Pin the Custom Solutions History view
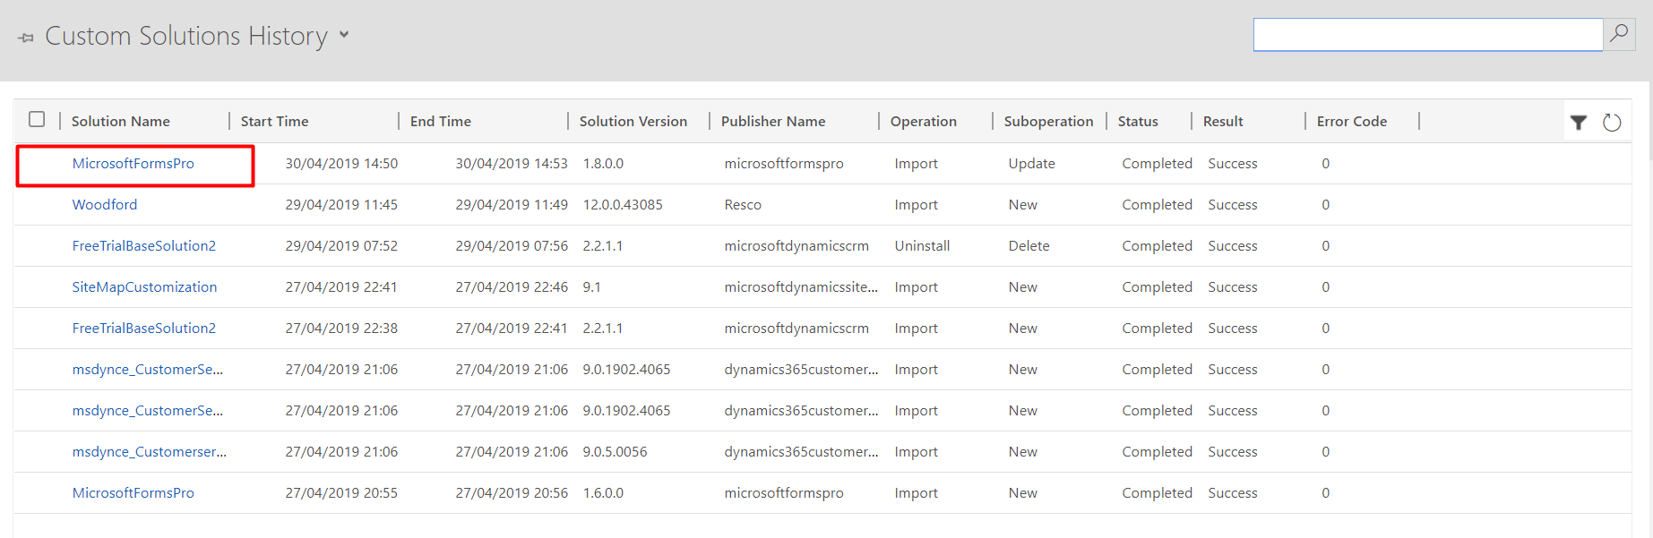Screen dimensions: 1653x538 click(26, 38)
